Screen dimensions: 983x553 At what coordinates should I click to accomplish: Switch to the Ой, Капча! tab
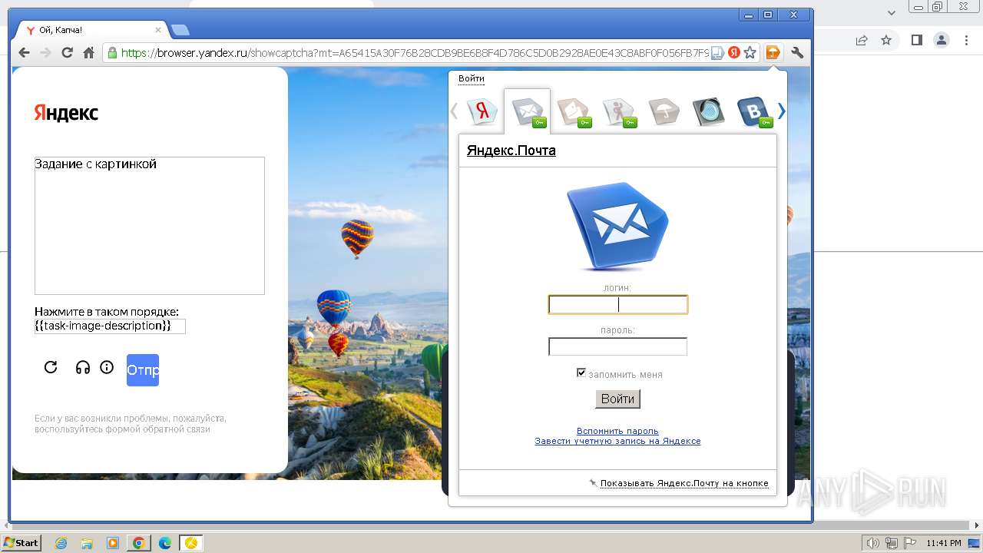pos(92,30)
